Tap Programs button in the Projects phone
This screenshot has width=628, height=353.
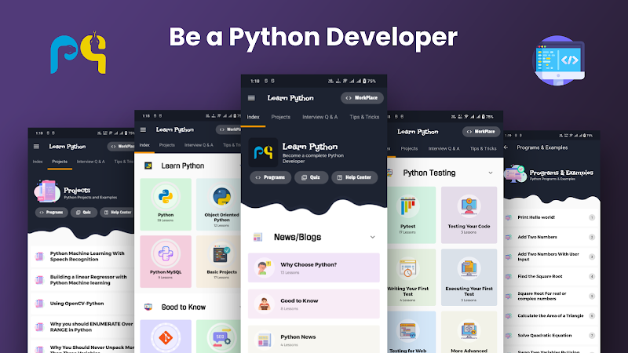(51, 213)
